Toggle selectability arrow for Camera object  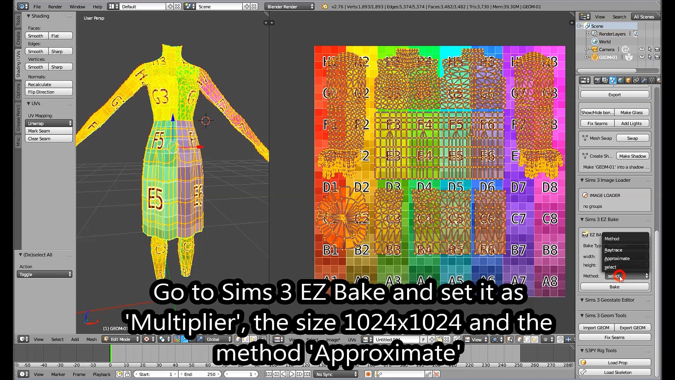point(650,49)
